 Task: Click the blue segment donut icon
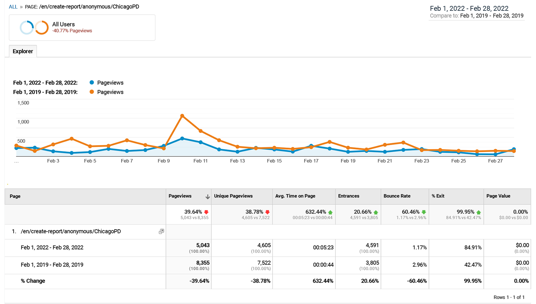click(27, 28)
